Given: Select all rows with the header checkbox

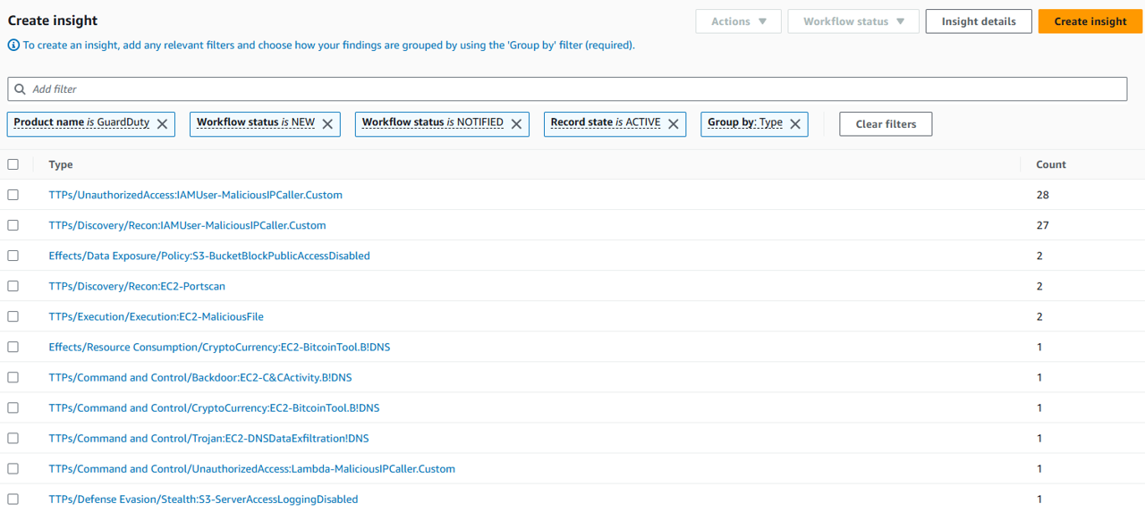Looking at the screenshot, I should coord(13,164).
